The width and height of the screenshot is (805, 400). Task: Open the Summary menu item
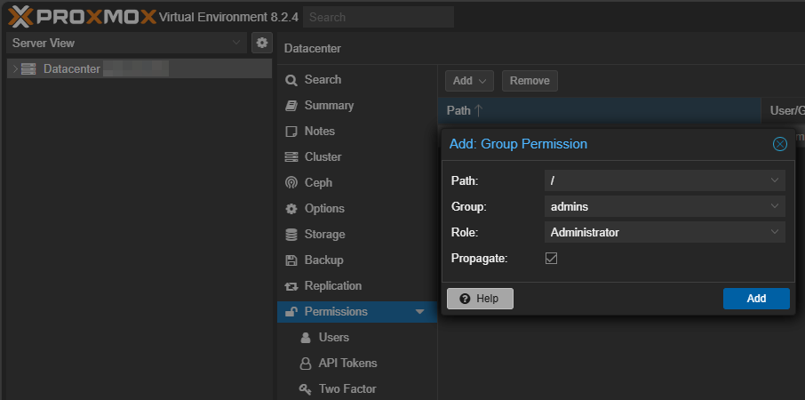pyautogui.click(x=329, y=106)
